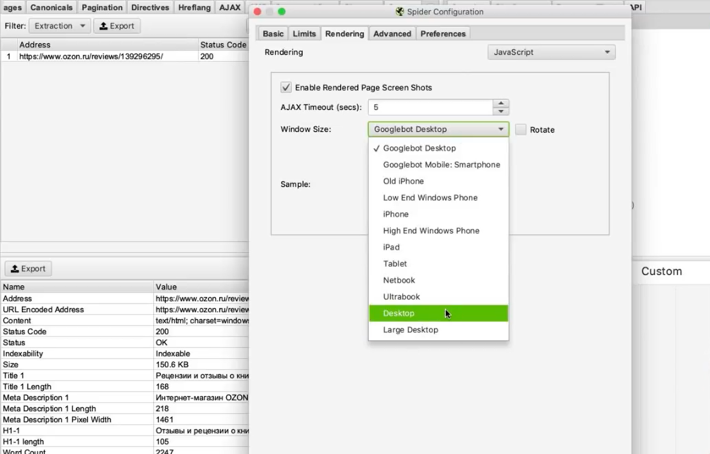The height and width of the screenshot is (454, 710).
Task: Open the Limits tab
Action: click(x=304, y=34)
